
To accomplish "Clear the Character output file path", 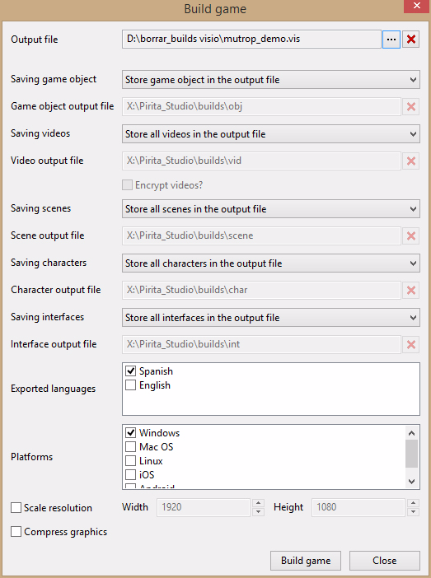I will (x=411, y=290).
